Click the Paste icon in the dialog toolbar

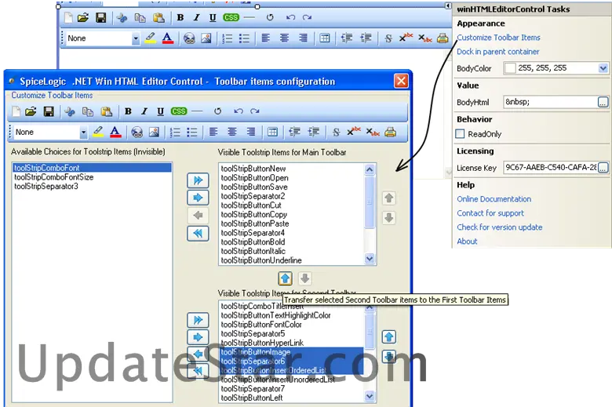click(106, 111)
